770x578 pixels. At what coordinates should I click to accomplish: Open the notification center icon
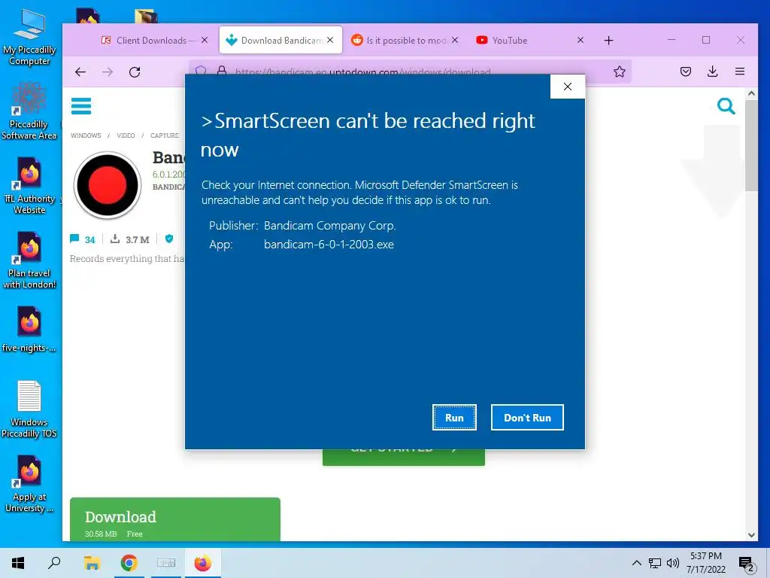point(747,564)
